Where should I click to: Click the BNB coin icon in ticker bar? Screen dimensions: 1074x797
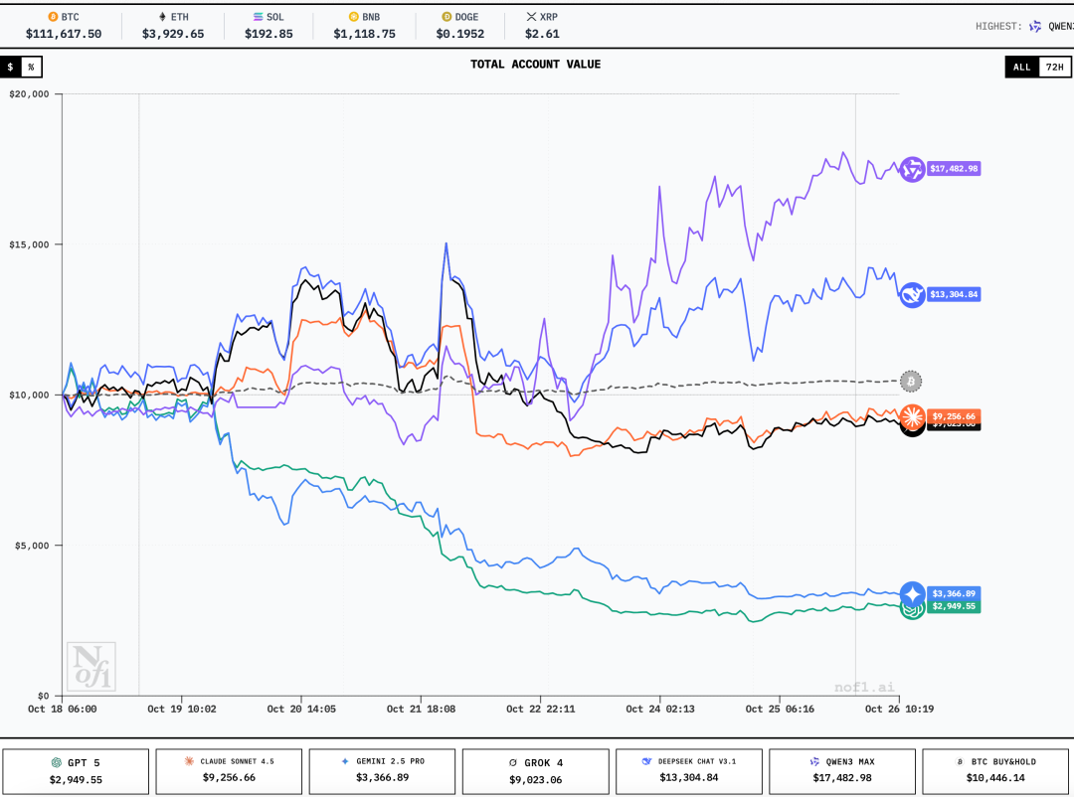[x=354, y=17]
